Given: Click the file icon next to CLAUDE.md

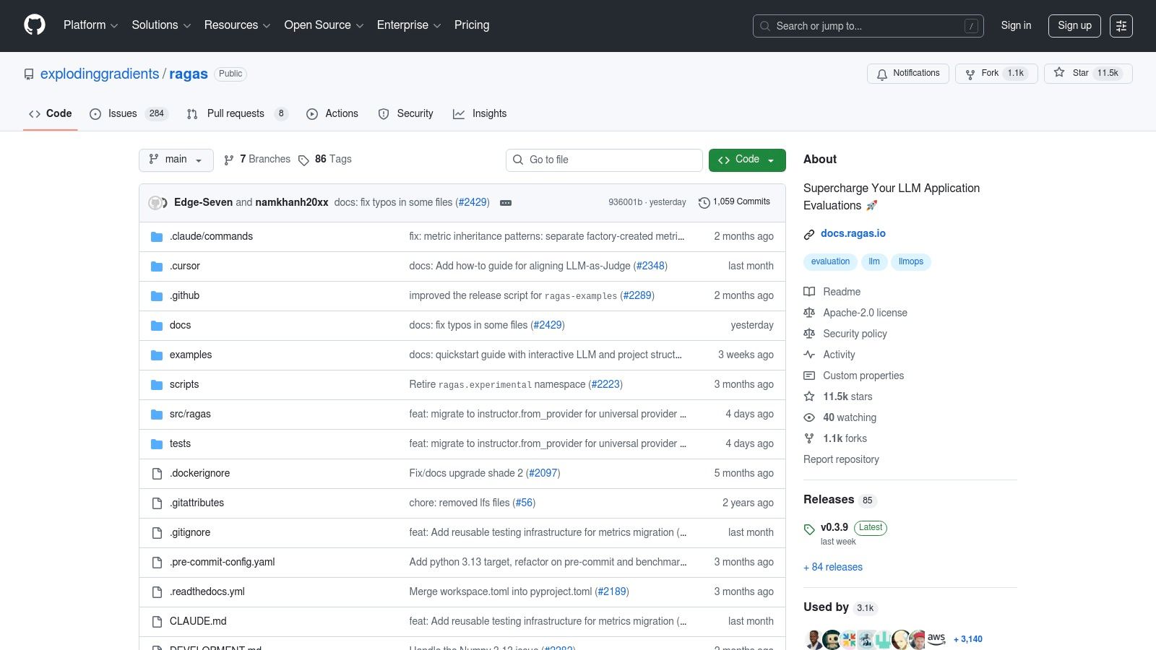Looking at the screenshot, I should click(157, 622).
